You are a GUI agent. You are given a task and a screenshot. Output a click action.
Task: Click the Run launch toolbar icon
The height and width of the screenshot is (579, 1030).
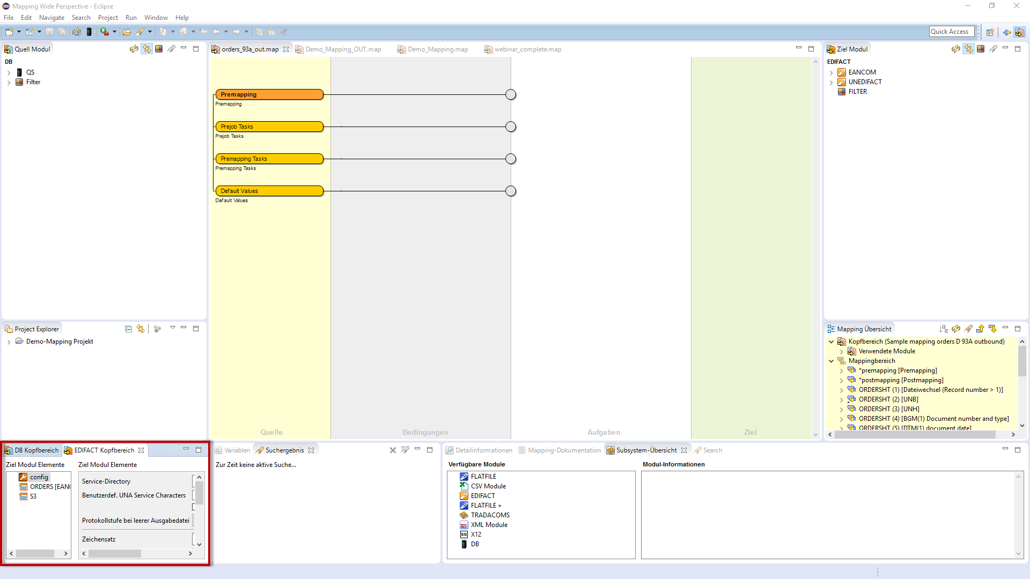pyautogui.click(x=105, y=32)
